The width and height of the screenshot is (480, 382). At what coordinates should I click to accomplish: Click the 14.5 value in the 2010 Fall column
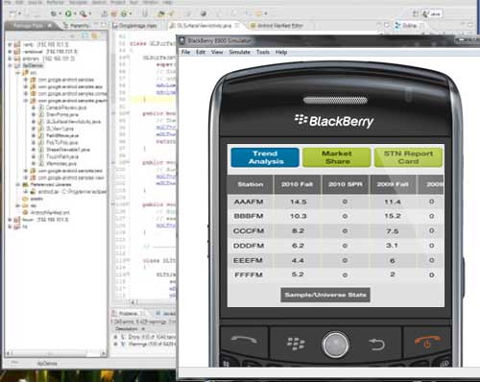tap(299, 202)
